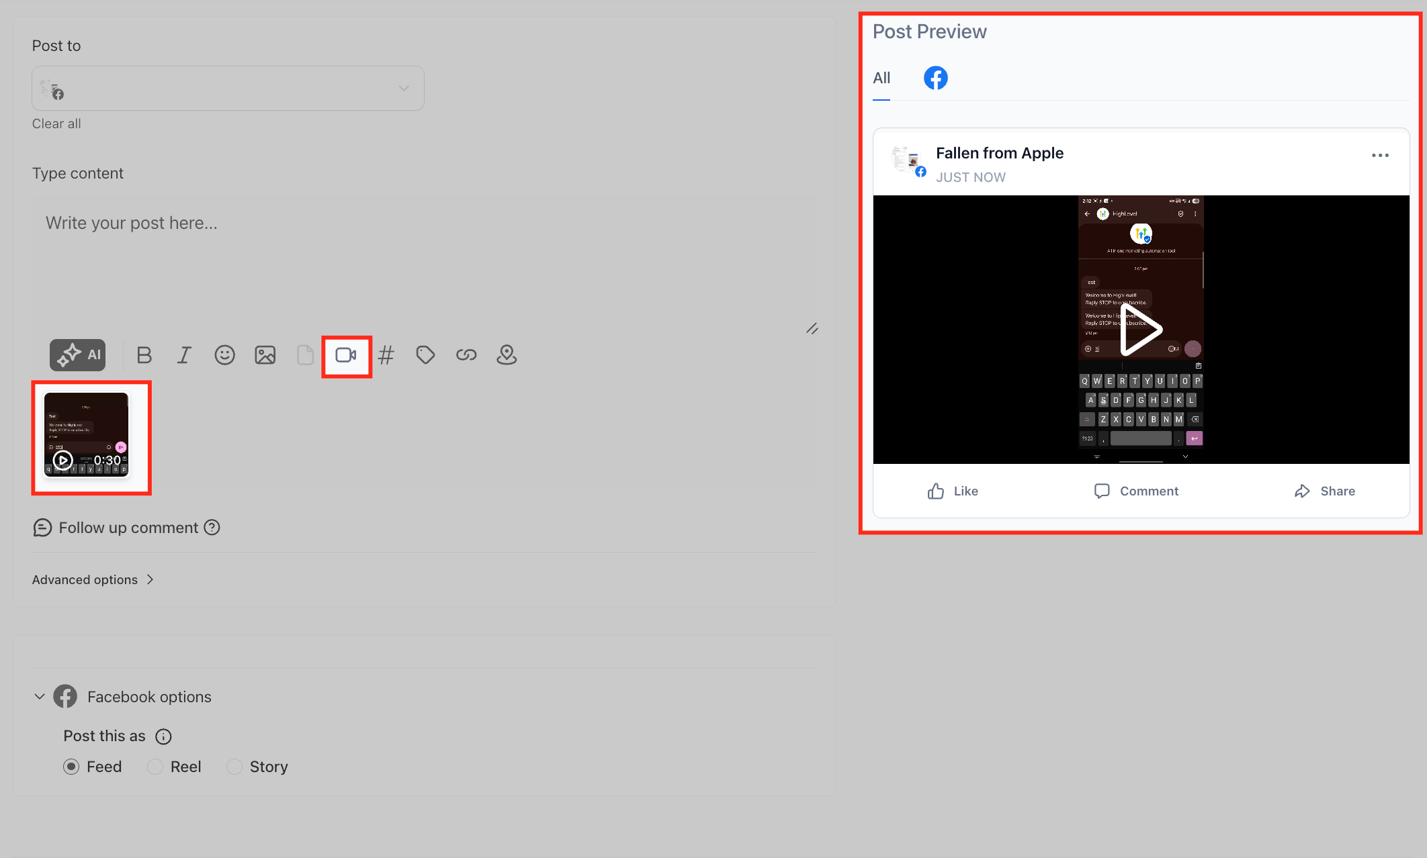Choose Story posting option
1427x858 pixels.
(234, 766)
